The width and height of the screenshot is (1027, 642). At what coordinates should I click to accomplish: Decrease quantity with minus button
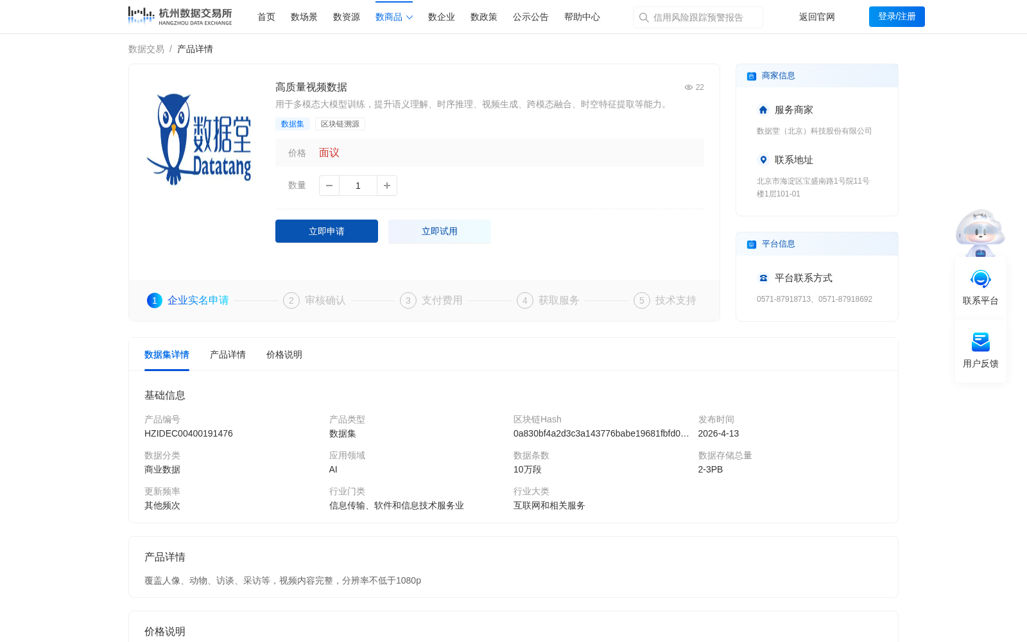[x=329, y=186]
